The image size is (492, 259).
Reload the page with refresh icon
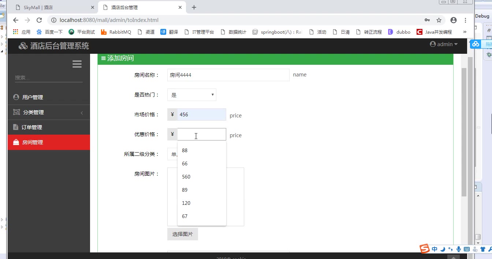39,20
